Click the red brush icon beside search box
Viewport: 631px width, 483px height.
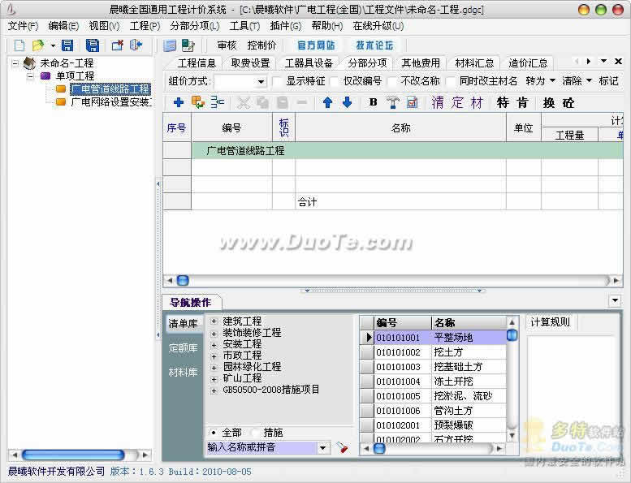342,448
